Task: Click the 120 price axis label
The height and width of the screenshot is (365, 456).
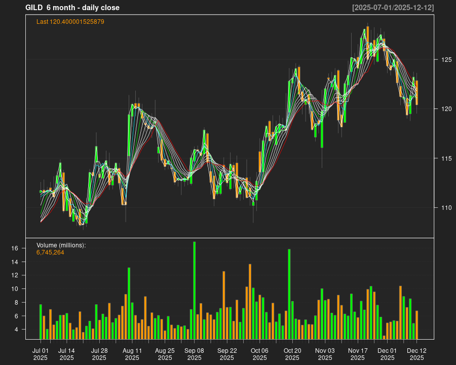Action: click(x=446, y=109)
